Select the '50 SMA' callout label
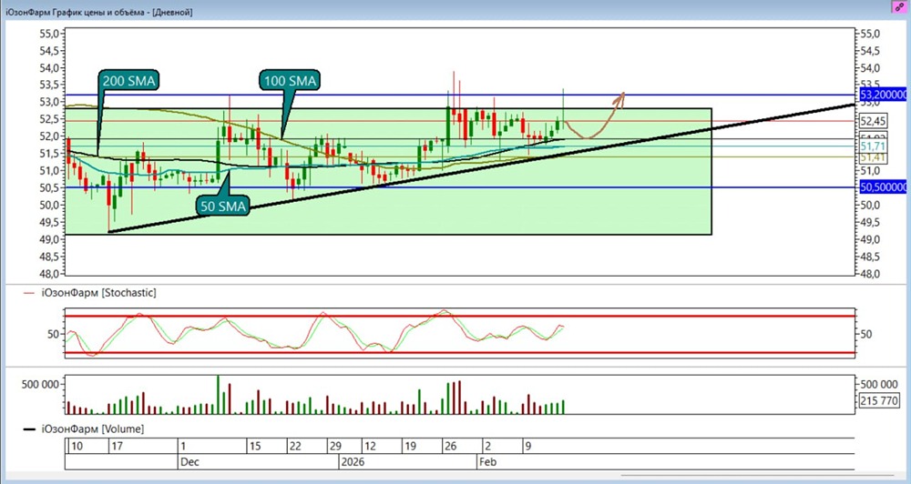The image size is (911, 484). (223, 206)
